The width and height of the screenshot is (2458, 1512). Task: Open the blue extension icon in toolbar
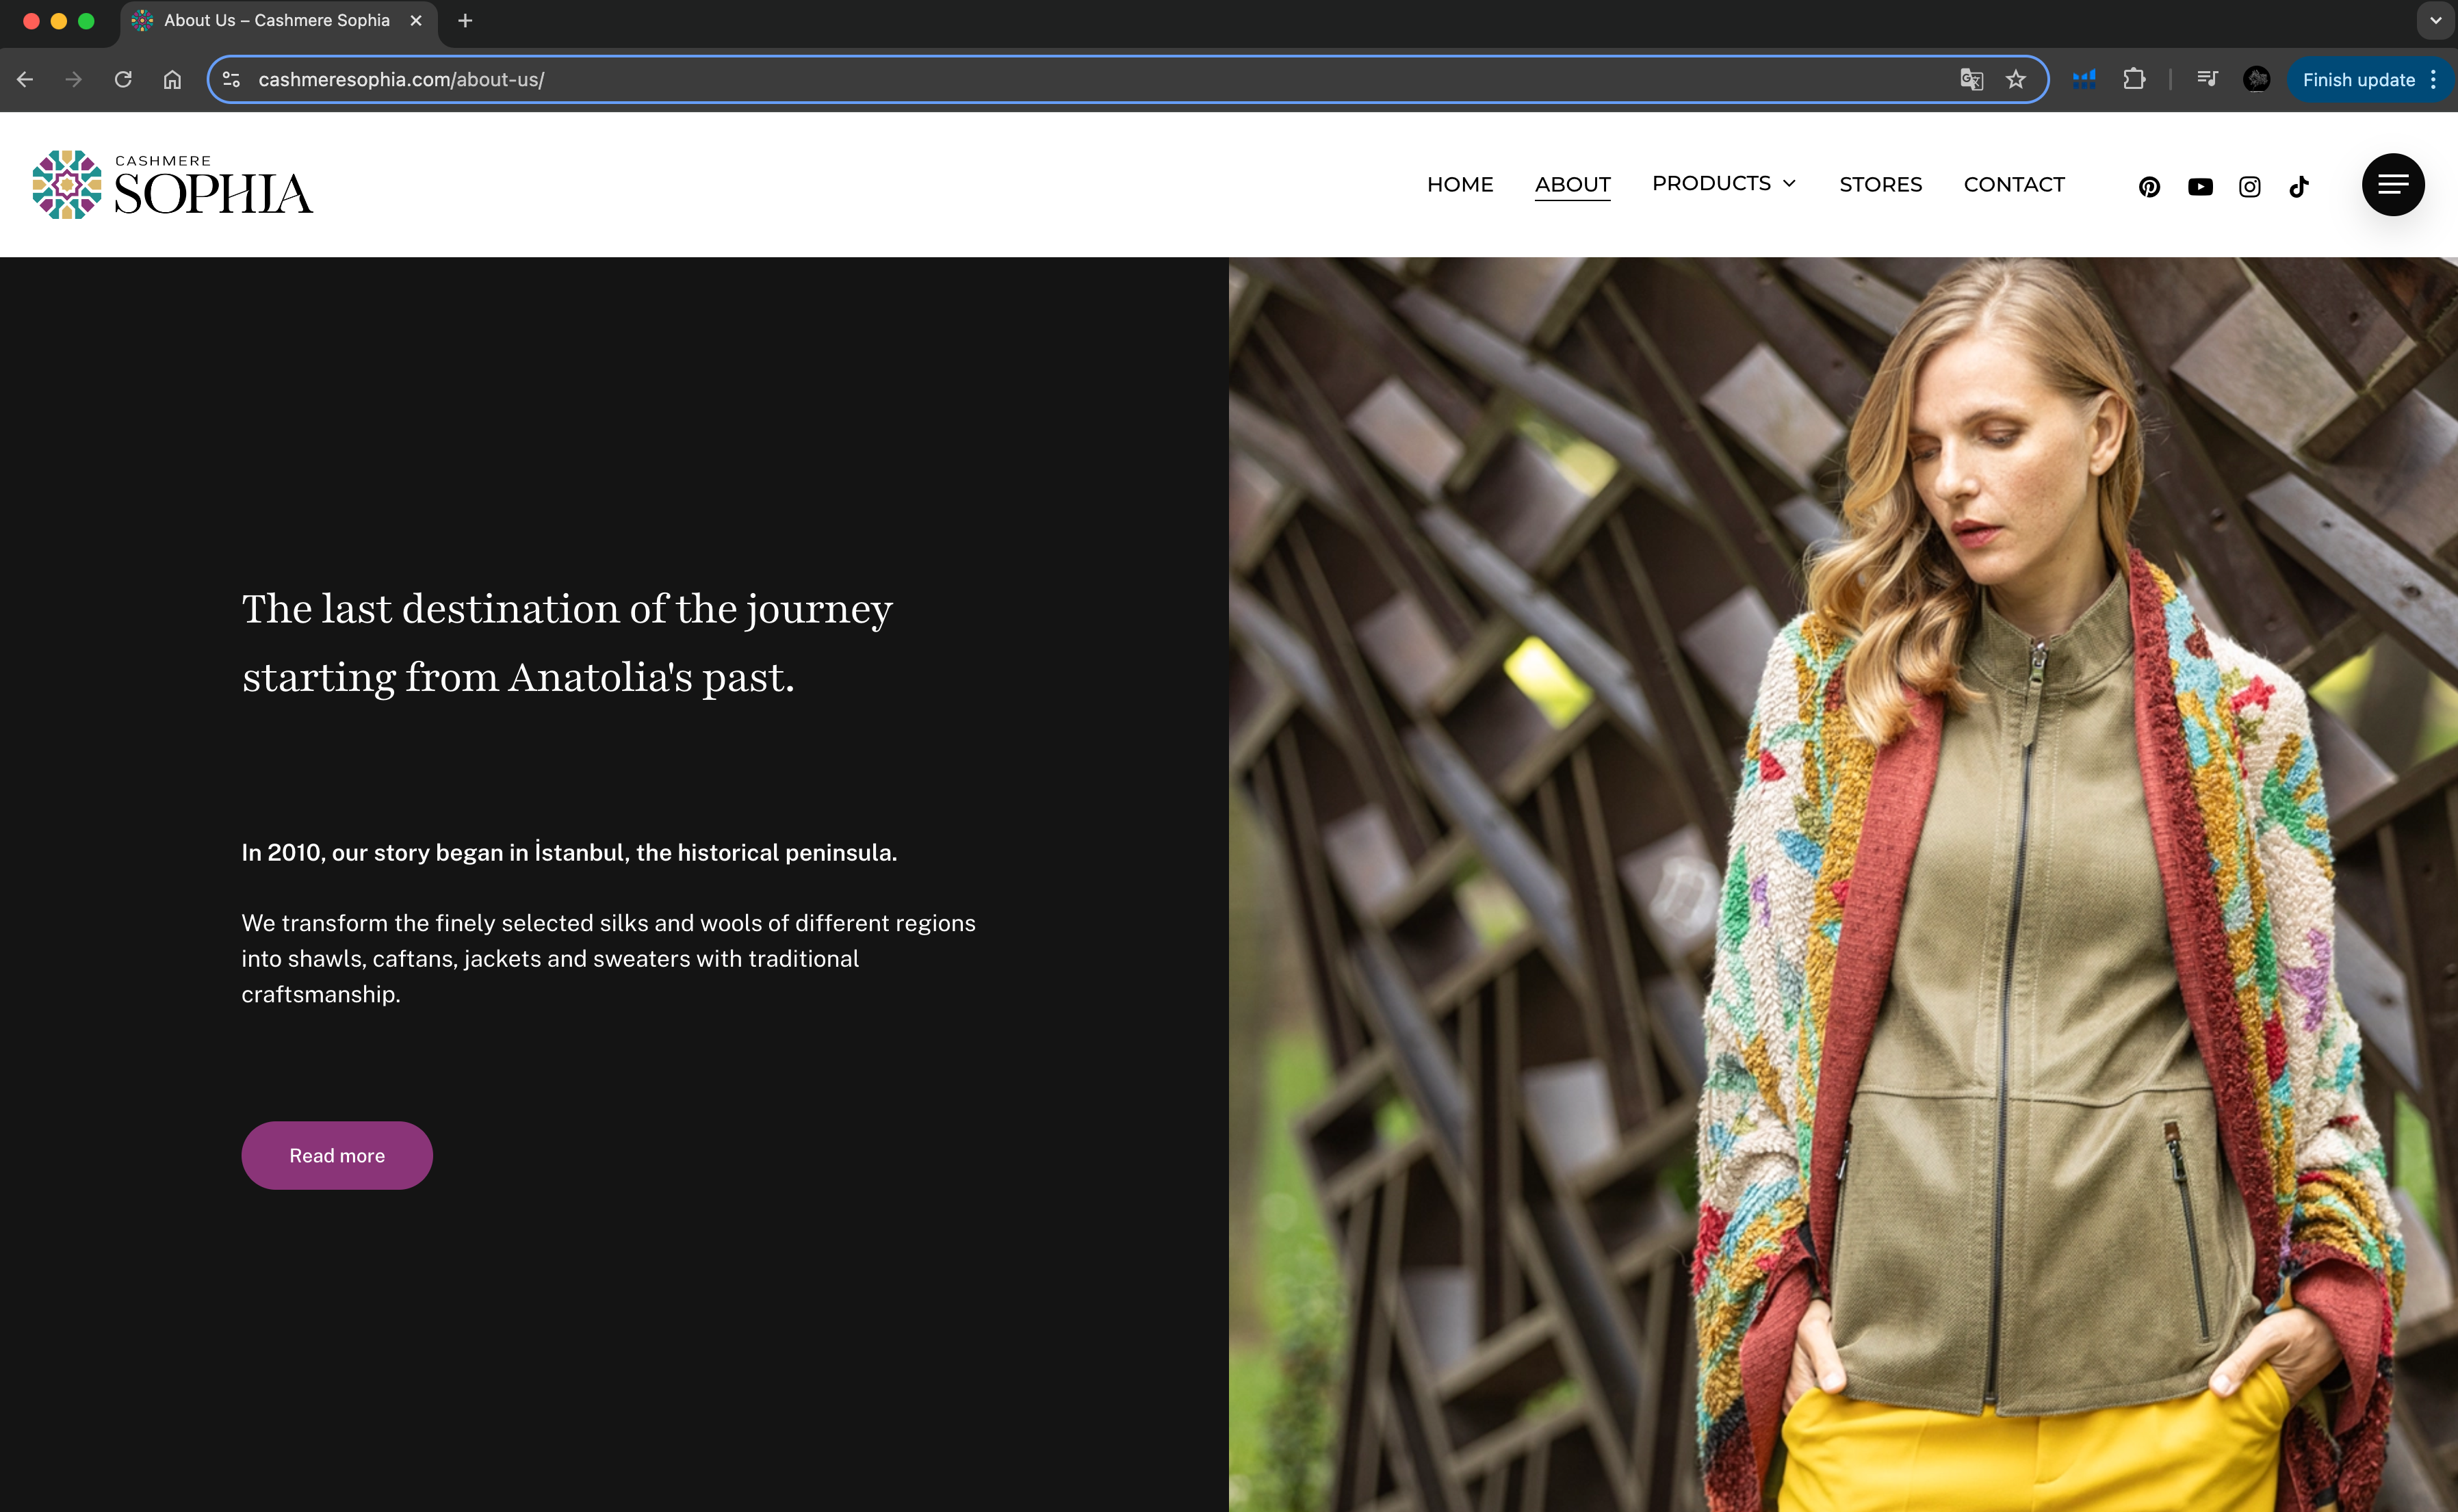pos(2084,79)
